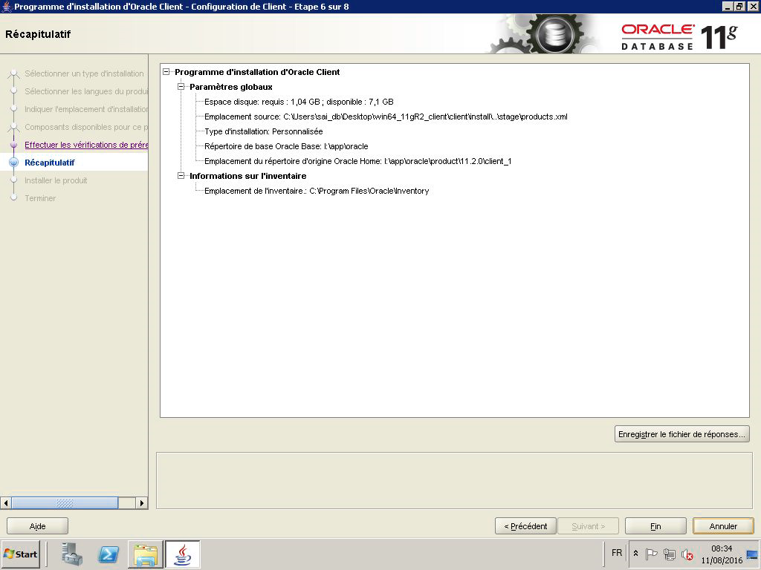Cancel installation with Annuler button
The width and height of the screenshot is (761, 570).
click(x=723, y=526)
